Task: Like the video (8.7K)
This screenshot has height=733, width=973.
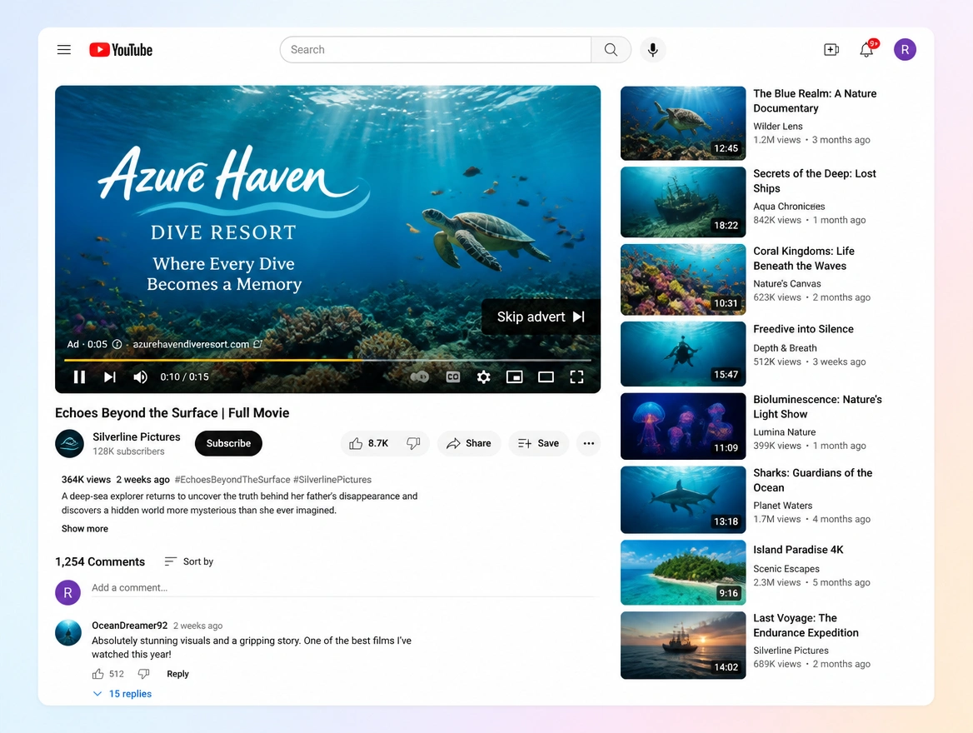Action: (x=369, y=443)
